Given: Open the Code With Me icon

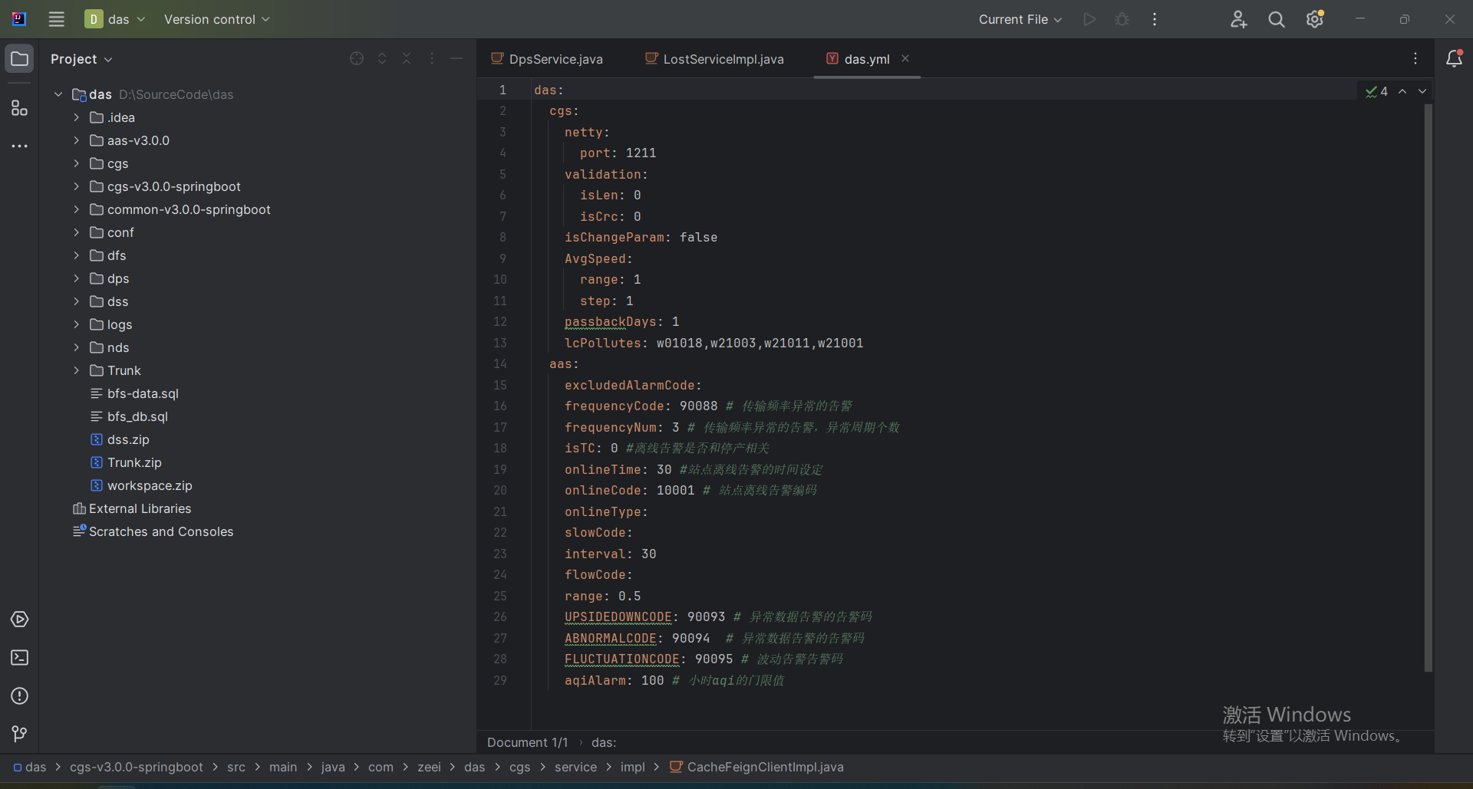Looking at the screenshot, I should (x=1239, y=19).
